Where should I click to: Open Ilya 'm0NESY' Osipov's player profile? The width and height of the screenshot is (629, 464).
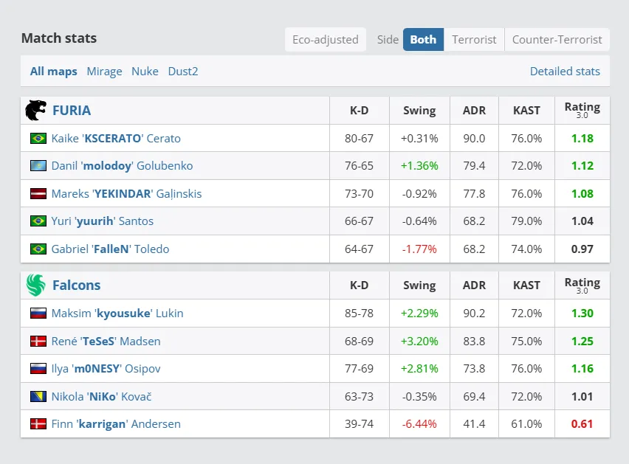point(106,368)
